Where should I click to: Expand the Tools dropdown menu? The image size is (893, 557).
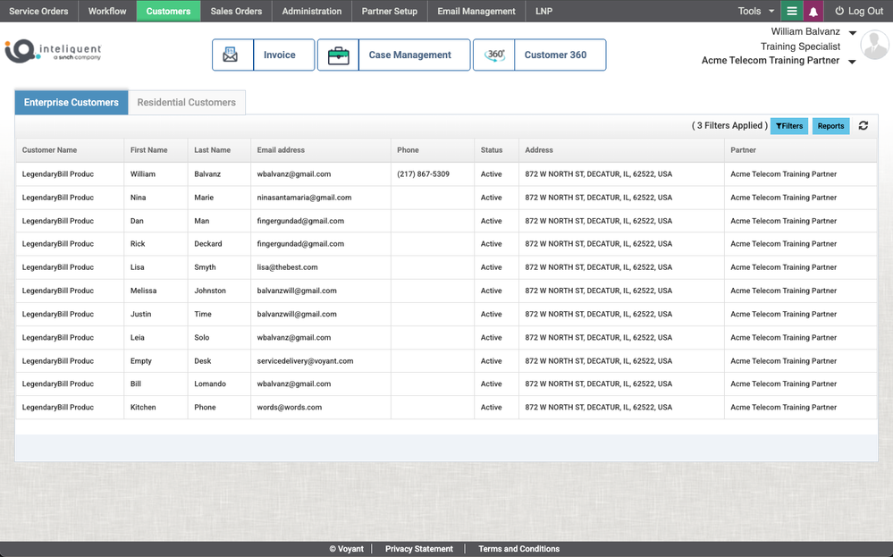coord(756,11)
